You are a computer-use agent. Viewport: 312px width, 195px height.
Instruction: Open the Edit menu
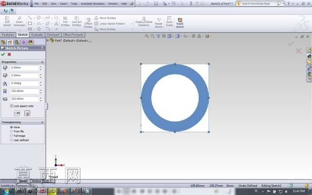45,4
